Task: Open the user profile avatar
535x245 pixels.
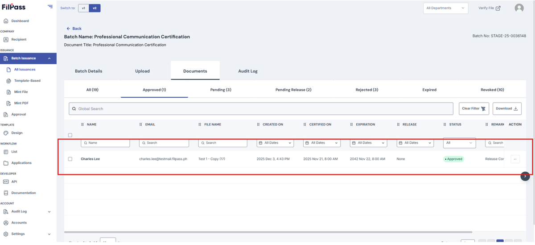Action: pos(519,8)
